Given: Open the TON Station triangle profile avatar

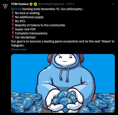Looking at the screenshot, I should pyautogui.click(x=5, y=6).
